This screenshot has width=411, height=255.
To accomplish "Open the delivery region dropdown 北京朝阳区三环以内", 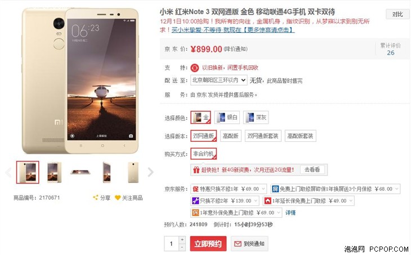I will pos(218,80).
